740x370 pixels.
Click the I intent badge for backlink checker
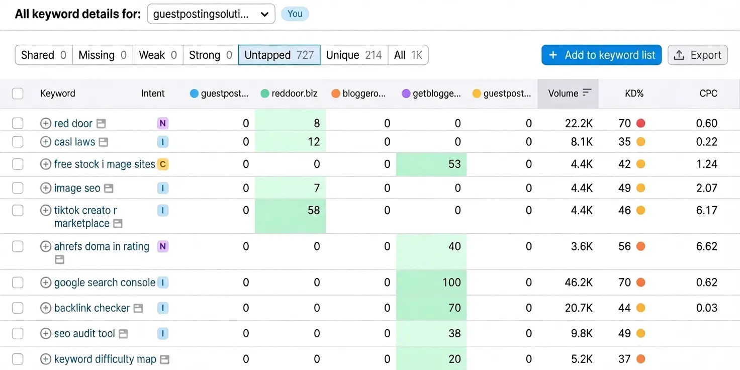click(162, 308)
